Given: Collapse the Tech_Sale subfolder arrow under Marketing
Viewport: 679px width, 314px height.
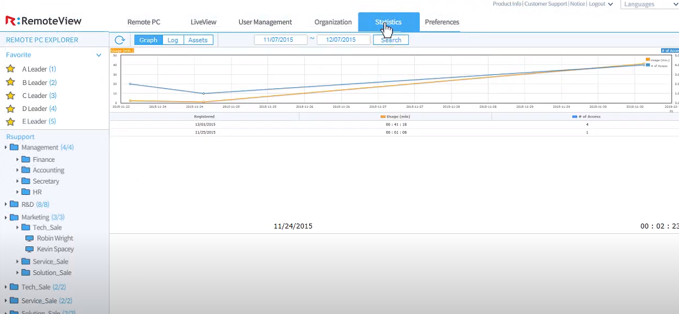Looking at the screenshot, I should click(x=17, y=227).
